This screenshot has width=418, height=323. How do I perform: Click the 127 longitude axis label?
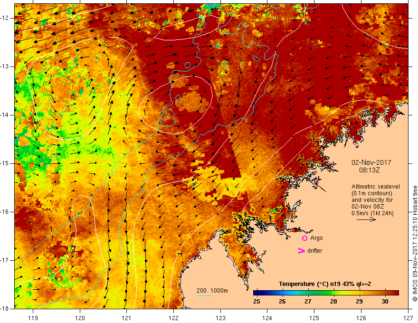408,318
